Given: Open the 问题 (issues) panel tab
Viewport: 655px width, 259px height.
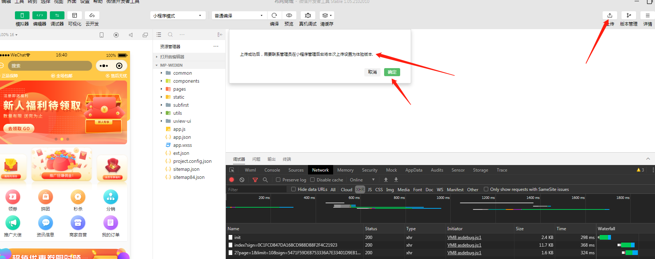Looking at the screenshot, I should pyautogui.click(x=256, y=159).
